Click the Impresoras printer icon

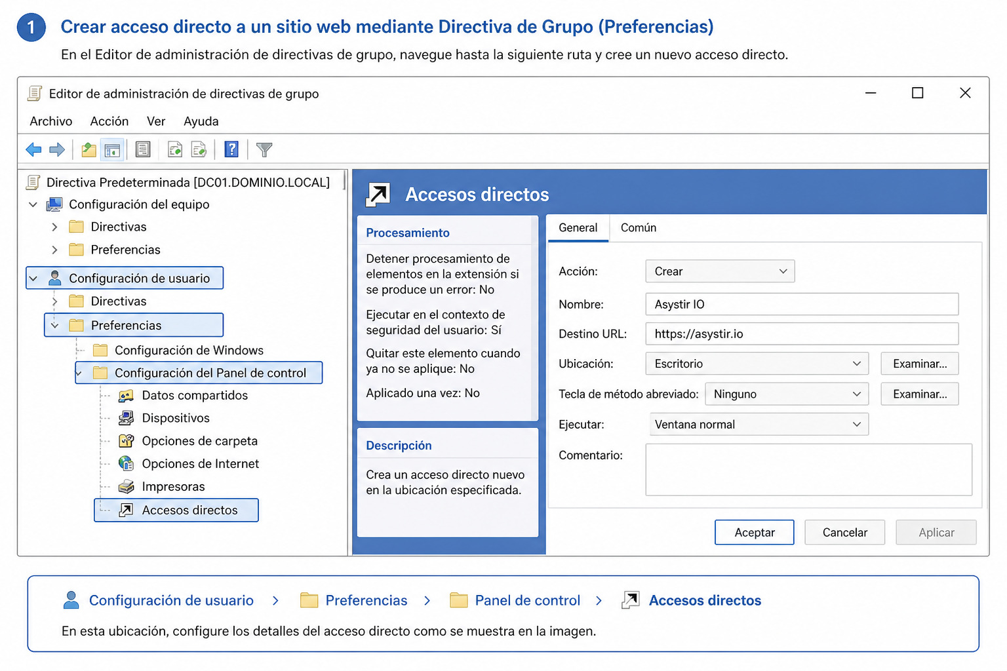(x=126, y=487)
